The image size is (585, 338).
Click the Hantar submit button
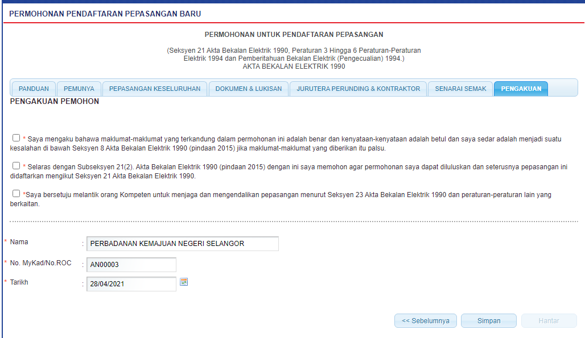click(549, 321)
